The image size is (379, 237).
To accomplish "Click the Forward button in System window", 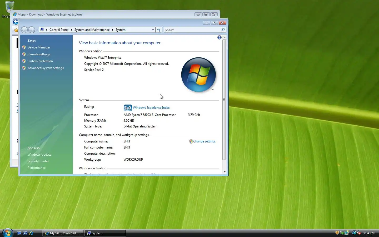I will pyautogui.click(x=32, y=30).
